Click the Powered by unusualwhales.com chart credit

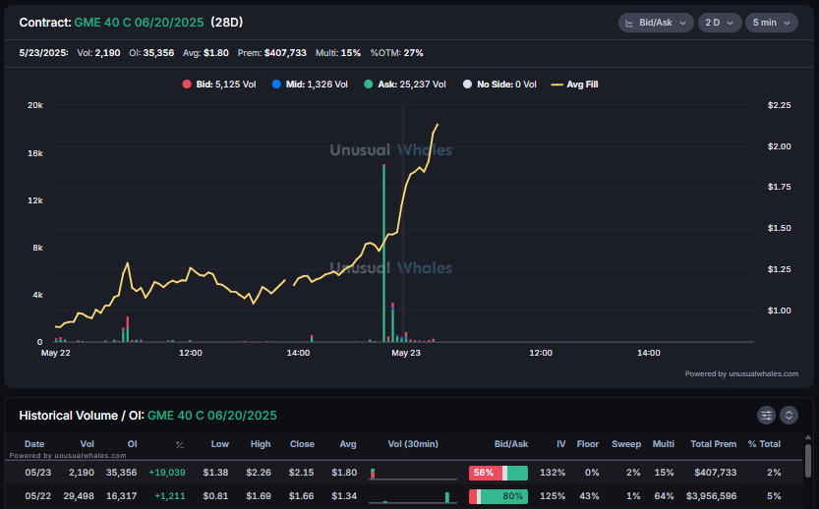coord(741,373)
